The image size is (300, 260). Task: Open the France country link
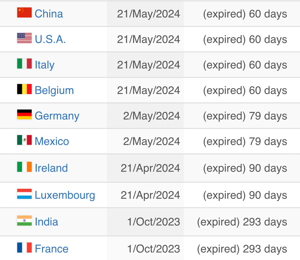(52, 249)
